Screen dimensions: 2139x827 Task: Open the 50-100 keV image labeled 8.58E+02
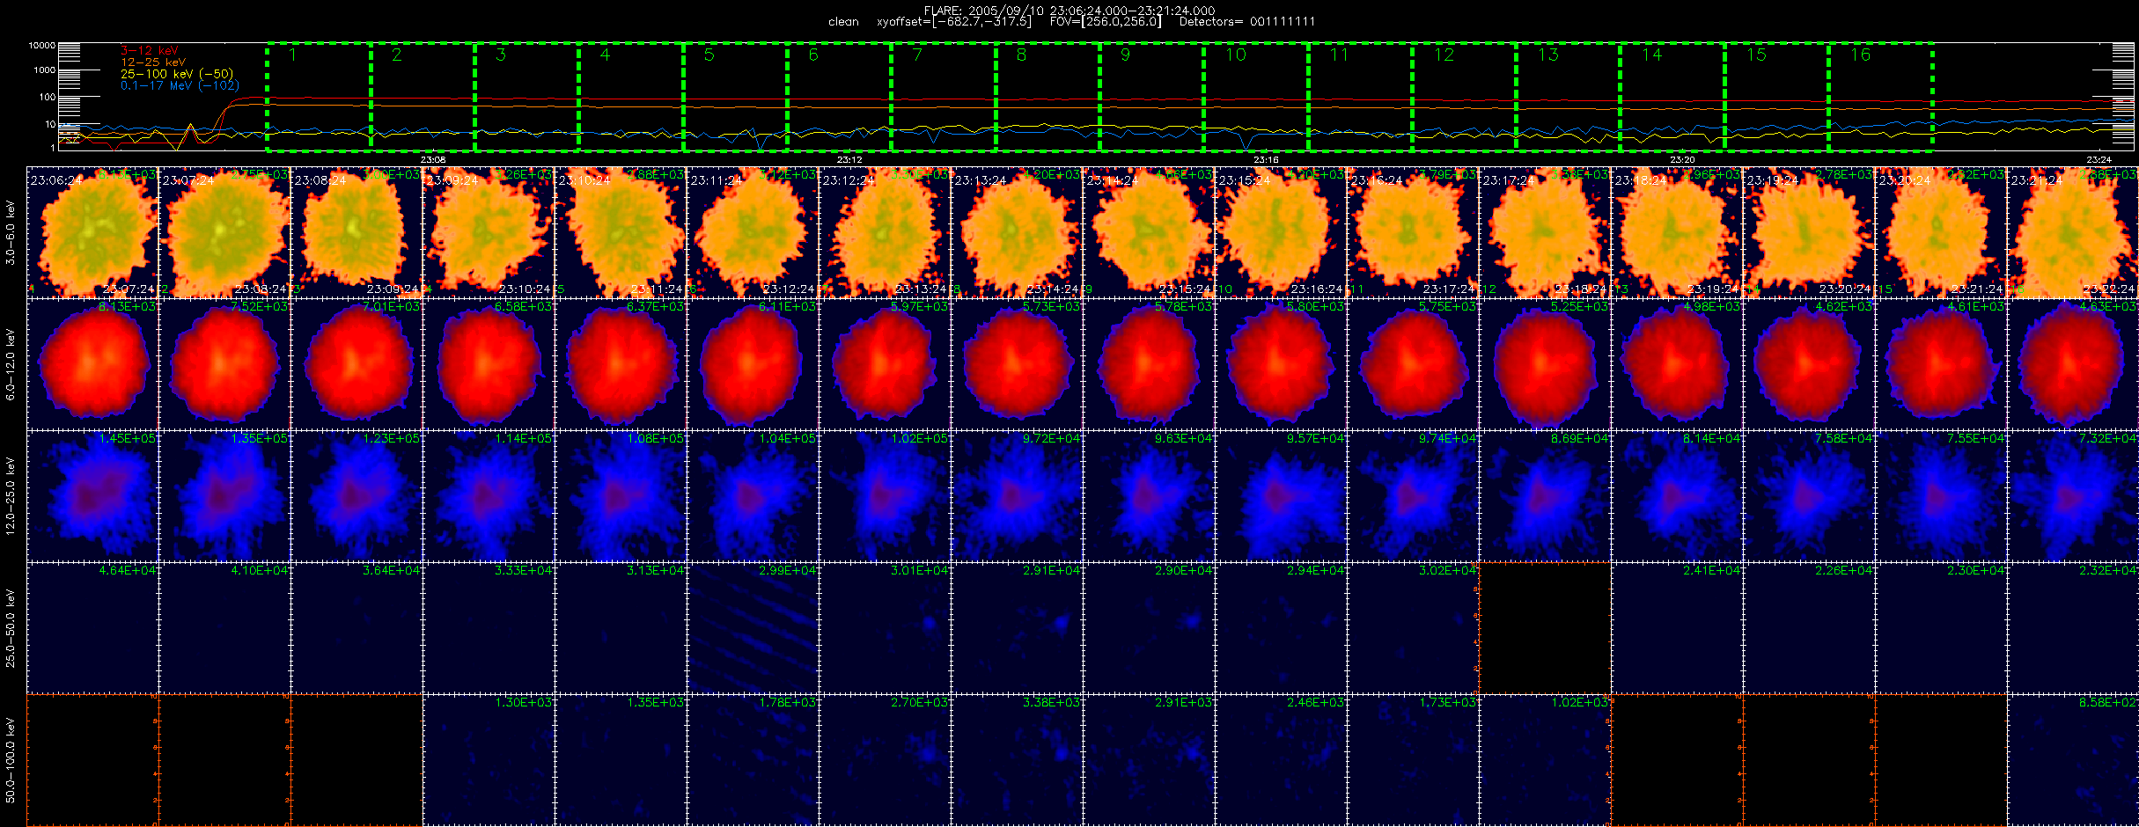click(2074, 760)
